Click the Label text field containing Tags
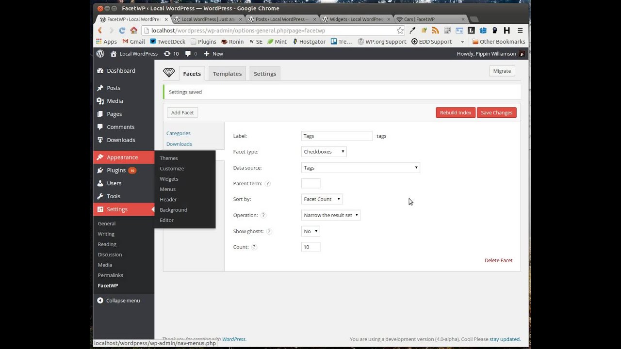 coord(337,136)
